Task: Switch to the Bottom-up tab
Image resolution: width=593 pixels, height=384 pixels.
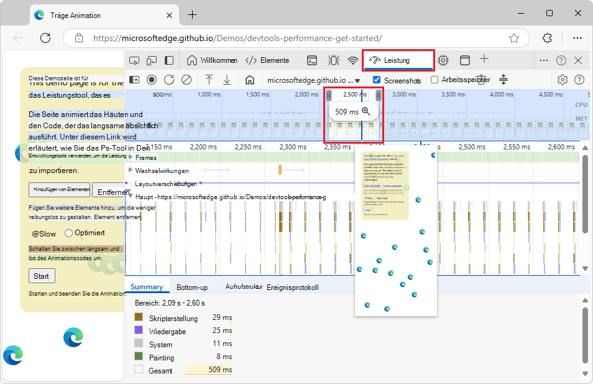Action: pyautogui.click(x=191, y=288)
